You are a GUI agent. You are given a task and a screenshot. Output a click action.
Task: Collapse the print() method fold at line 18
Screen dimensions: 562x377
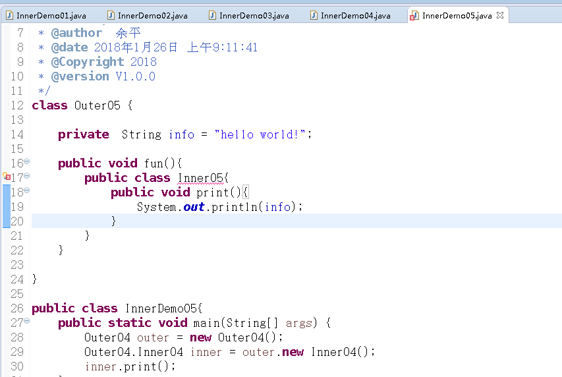pyautogui.click(x=27, y=190)
